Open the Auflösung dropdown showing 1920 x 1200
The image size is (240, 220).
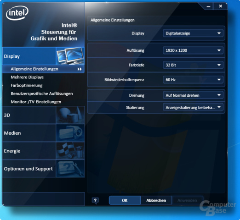pos(193,50)
